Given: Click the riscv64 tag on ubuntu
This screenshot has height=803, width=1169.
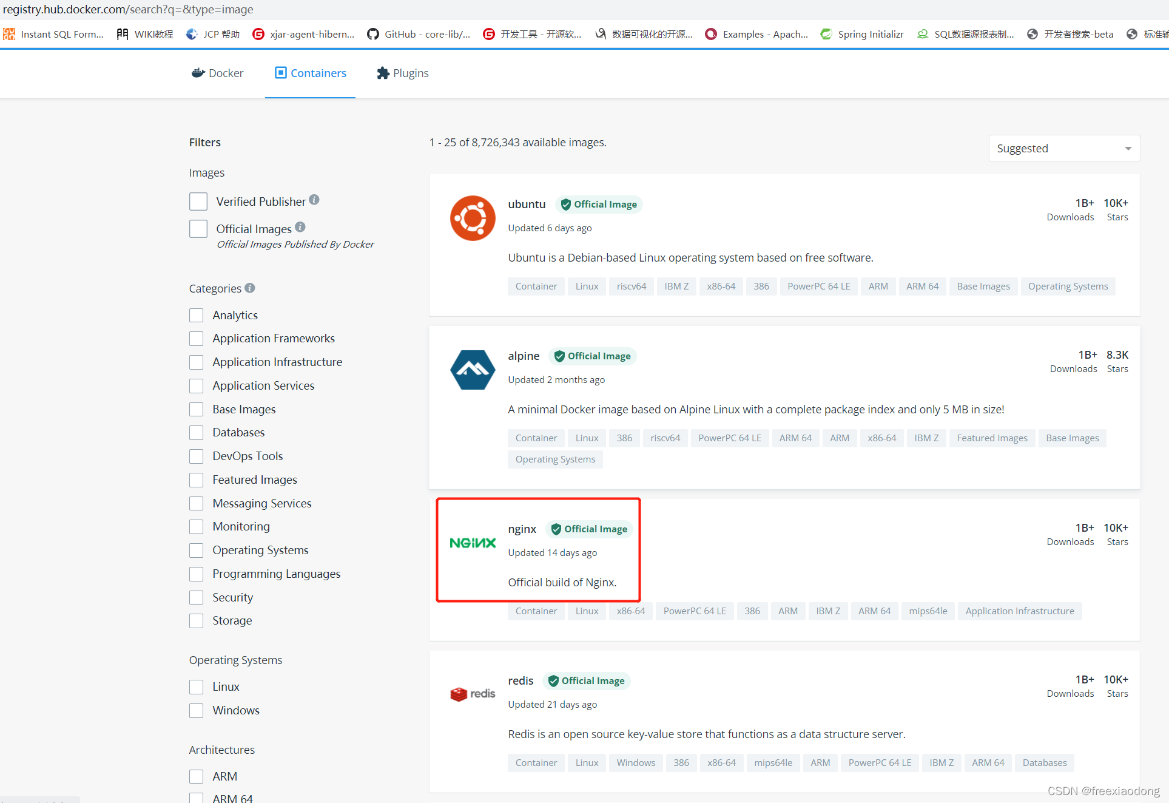Looking at the screenshot, I should click(x=631, y=286).
